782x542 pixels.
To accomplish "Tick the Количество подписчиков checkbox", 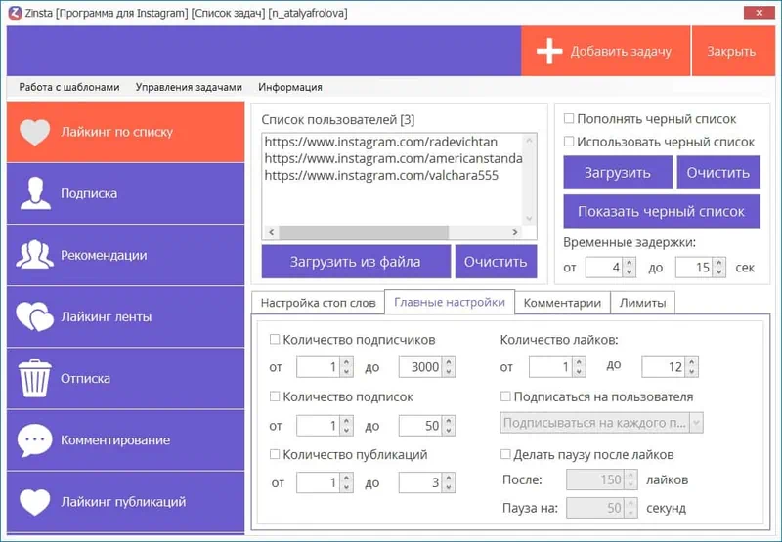I will (x=275, y=339).
